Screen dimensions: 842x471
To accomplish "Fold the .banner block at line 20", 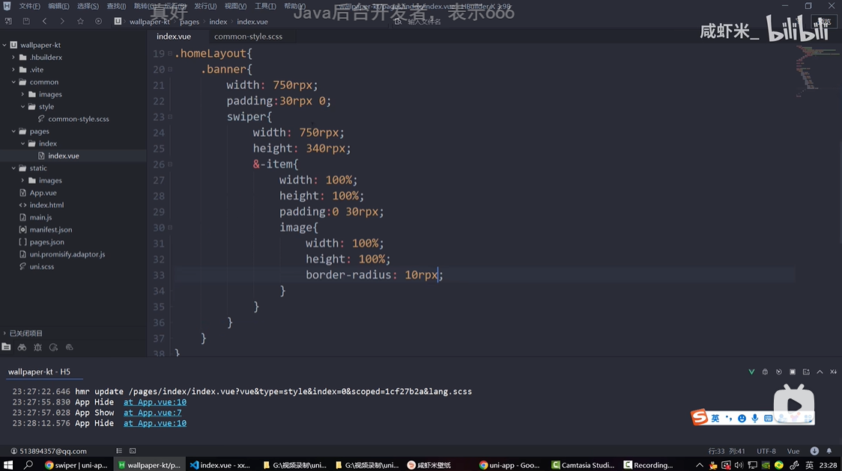I will point(170,70).
